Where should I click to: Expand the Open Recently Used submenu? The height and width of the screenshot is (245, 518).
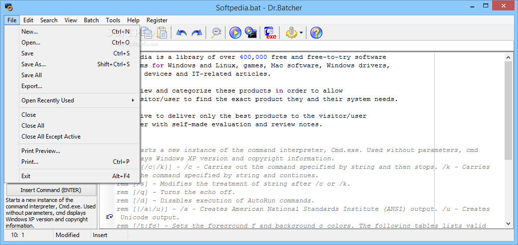73,100
